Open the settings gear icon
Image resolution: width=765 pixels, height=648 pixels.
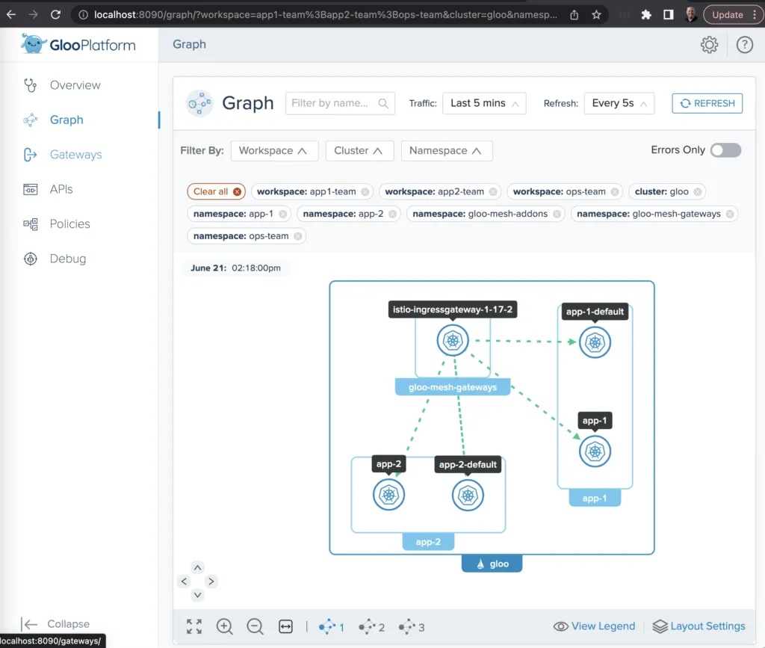tap(710, 45)
